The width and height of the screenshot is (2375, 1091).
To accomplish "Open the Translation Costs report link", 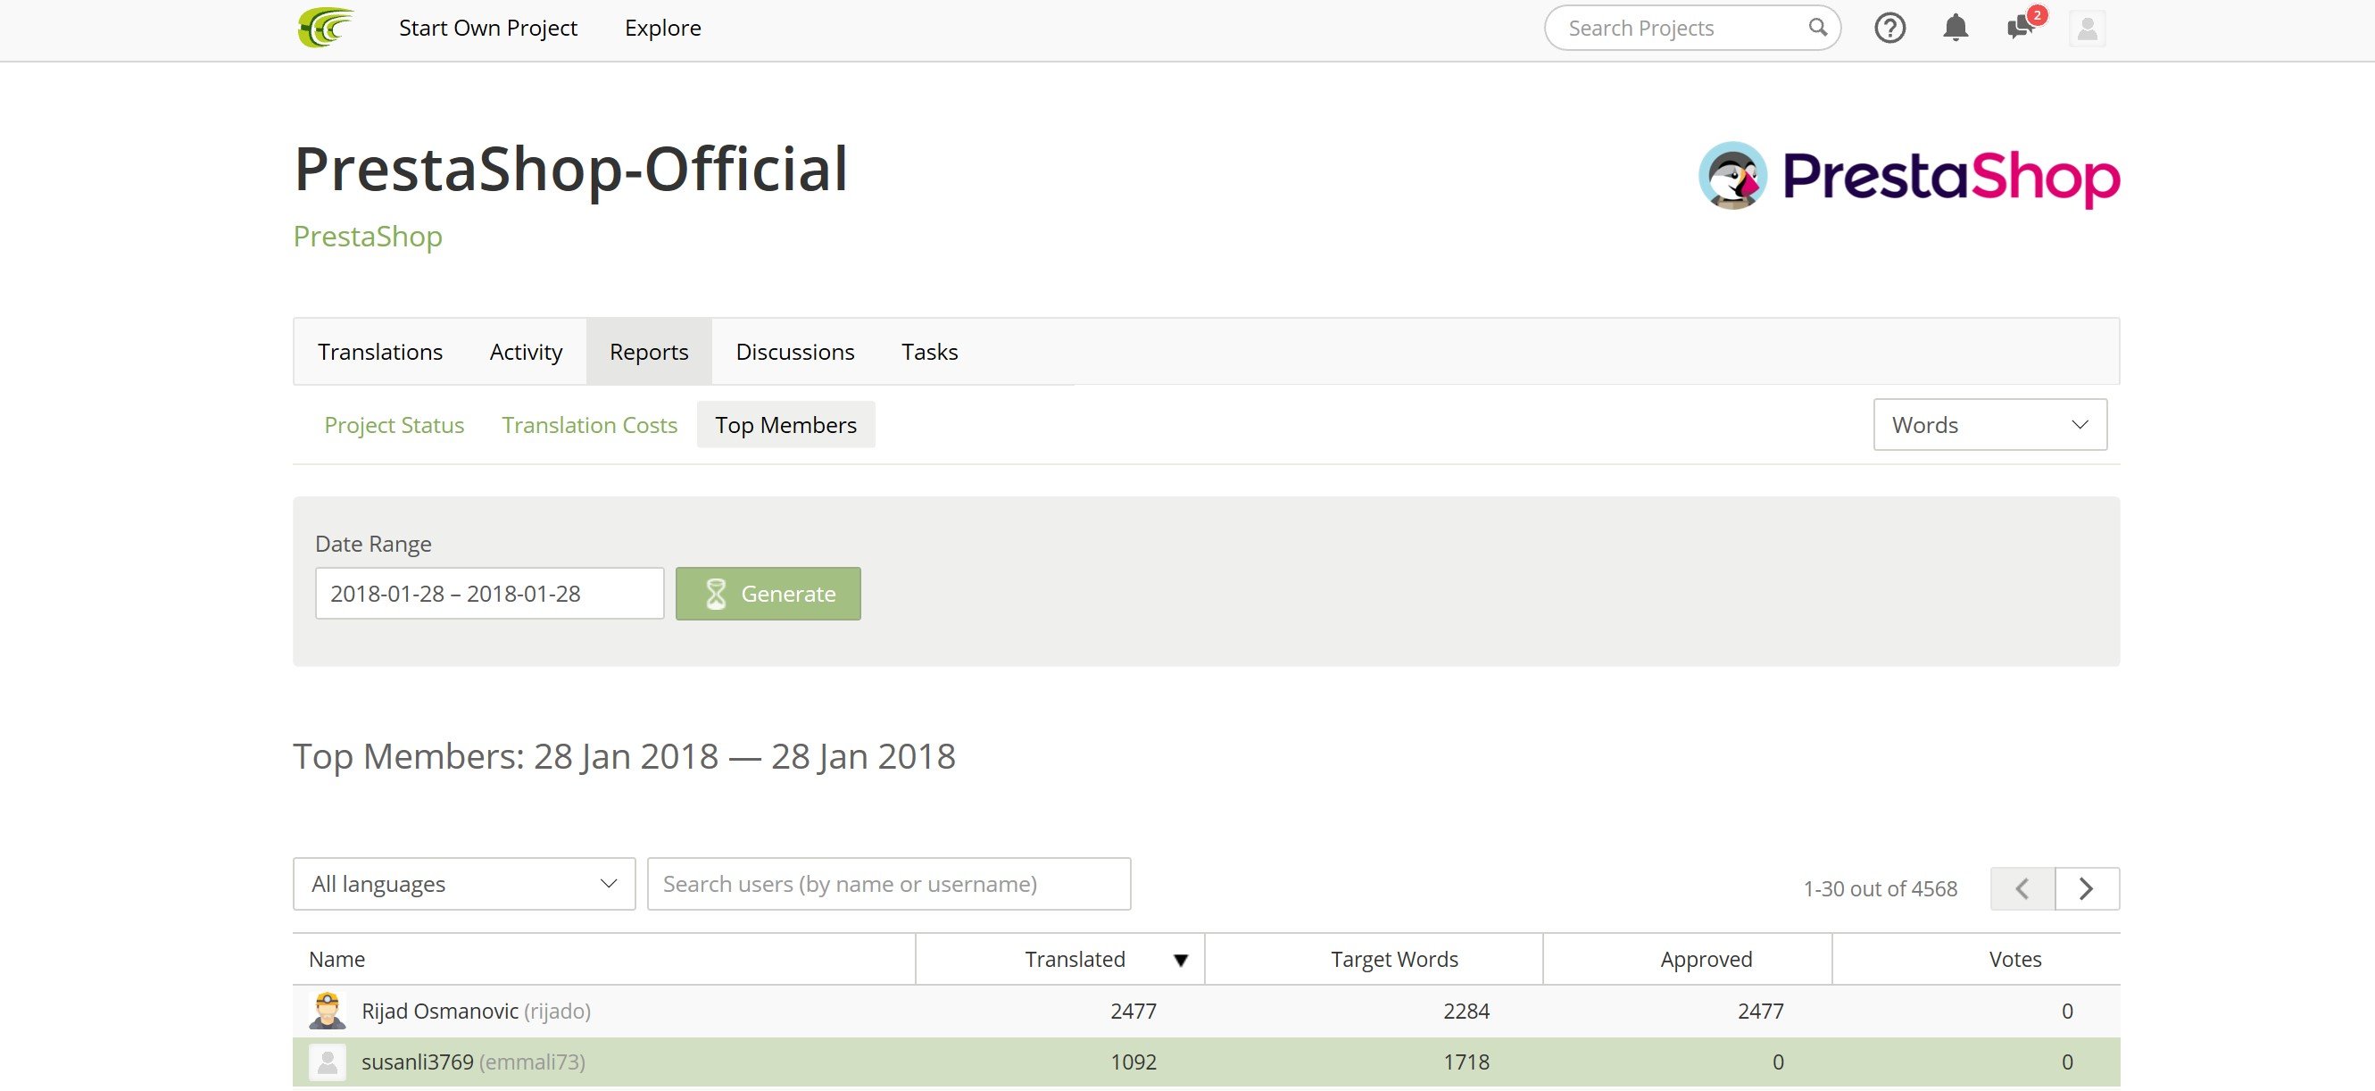I will pos(589,425).
